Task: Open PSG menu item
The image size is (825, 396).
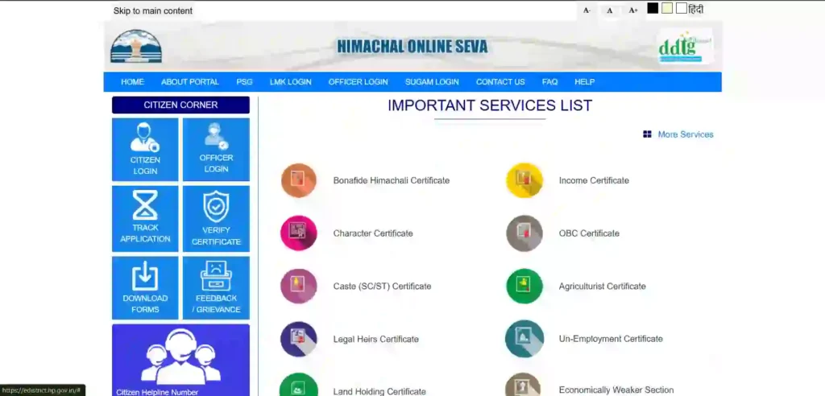Action: pyautogui.click(x=245, y=82)
